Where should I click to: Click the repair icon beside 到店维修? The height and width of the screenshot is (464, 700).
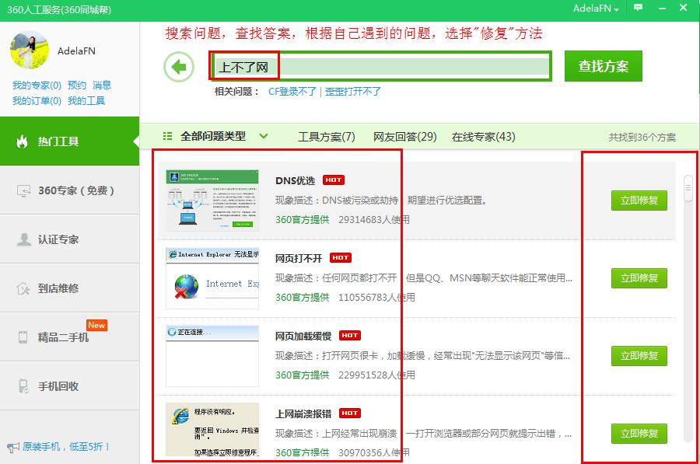23,288
